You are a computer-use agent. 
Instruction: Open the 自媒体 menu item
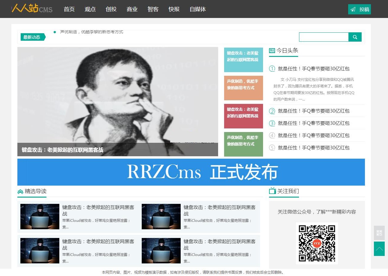tap(197, 9)
